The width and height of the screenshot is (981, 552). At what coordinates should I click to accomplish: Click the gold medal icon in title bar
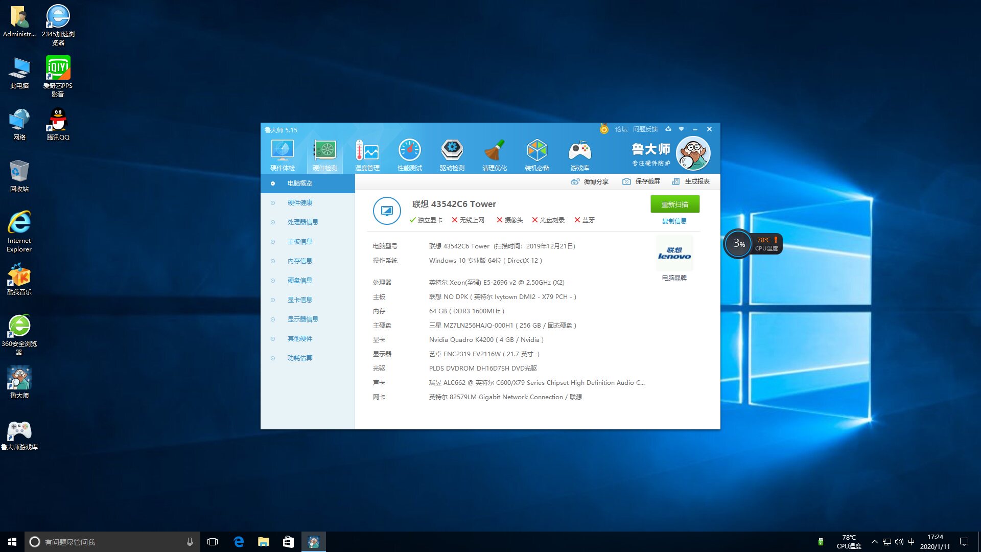604,129
